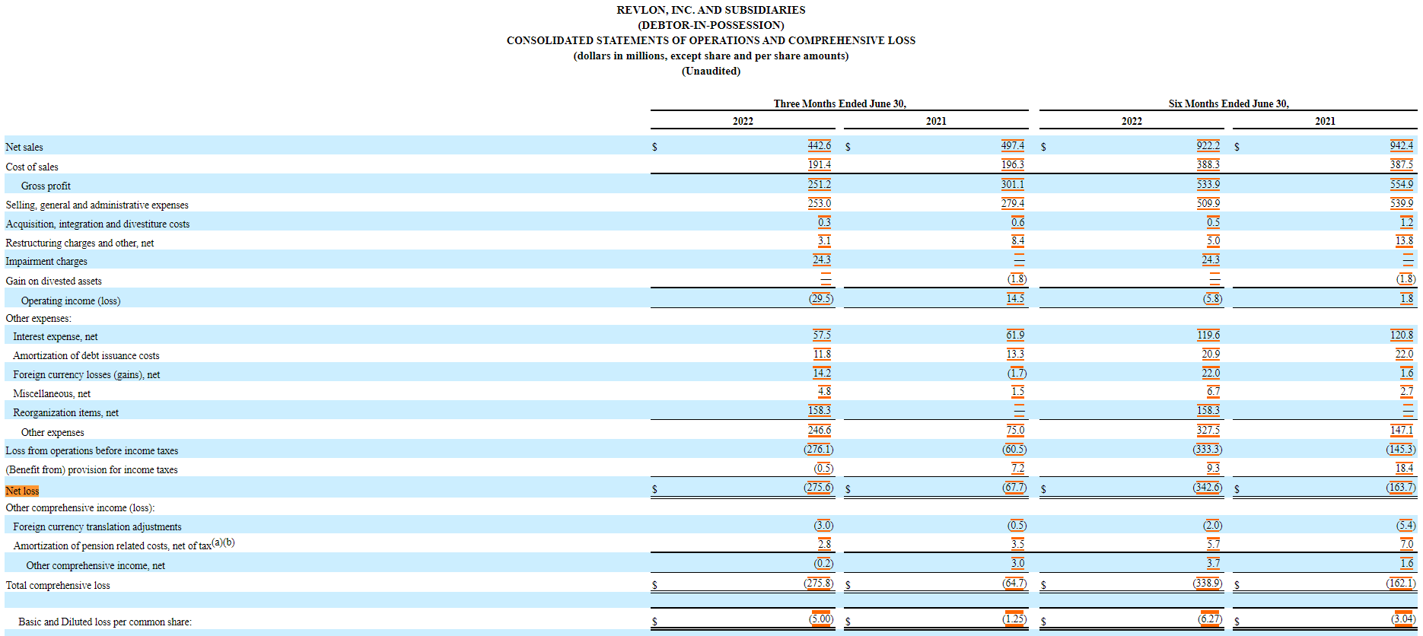The height and width of the screenshot is (636, 1423).
Task: Select the "Operating income (loss)" label
Action: (x=71, y=301)
